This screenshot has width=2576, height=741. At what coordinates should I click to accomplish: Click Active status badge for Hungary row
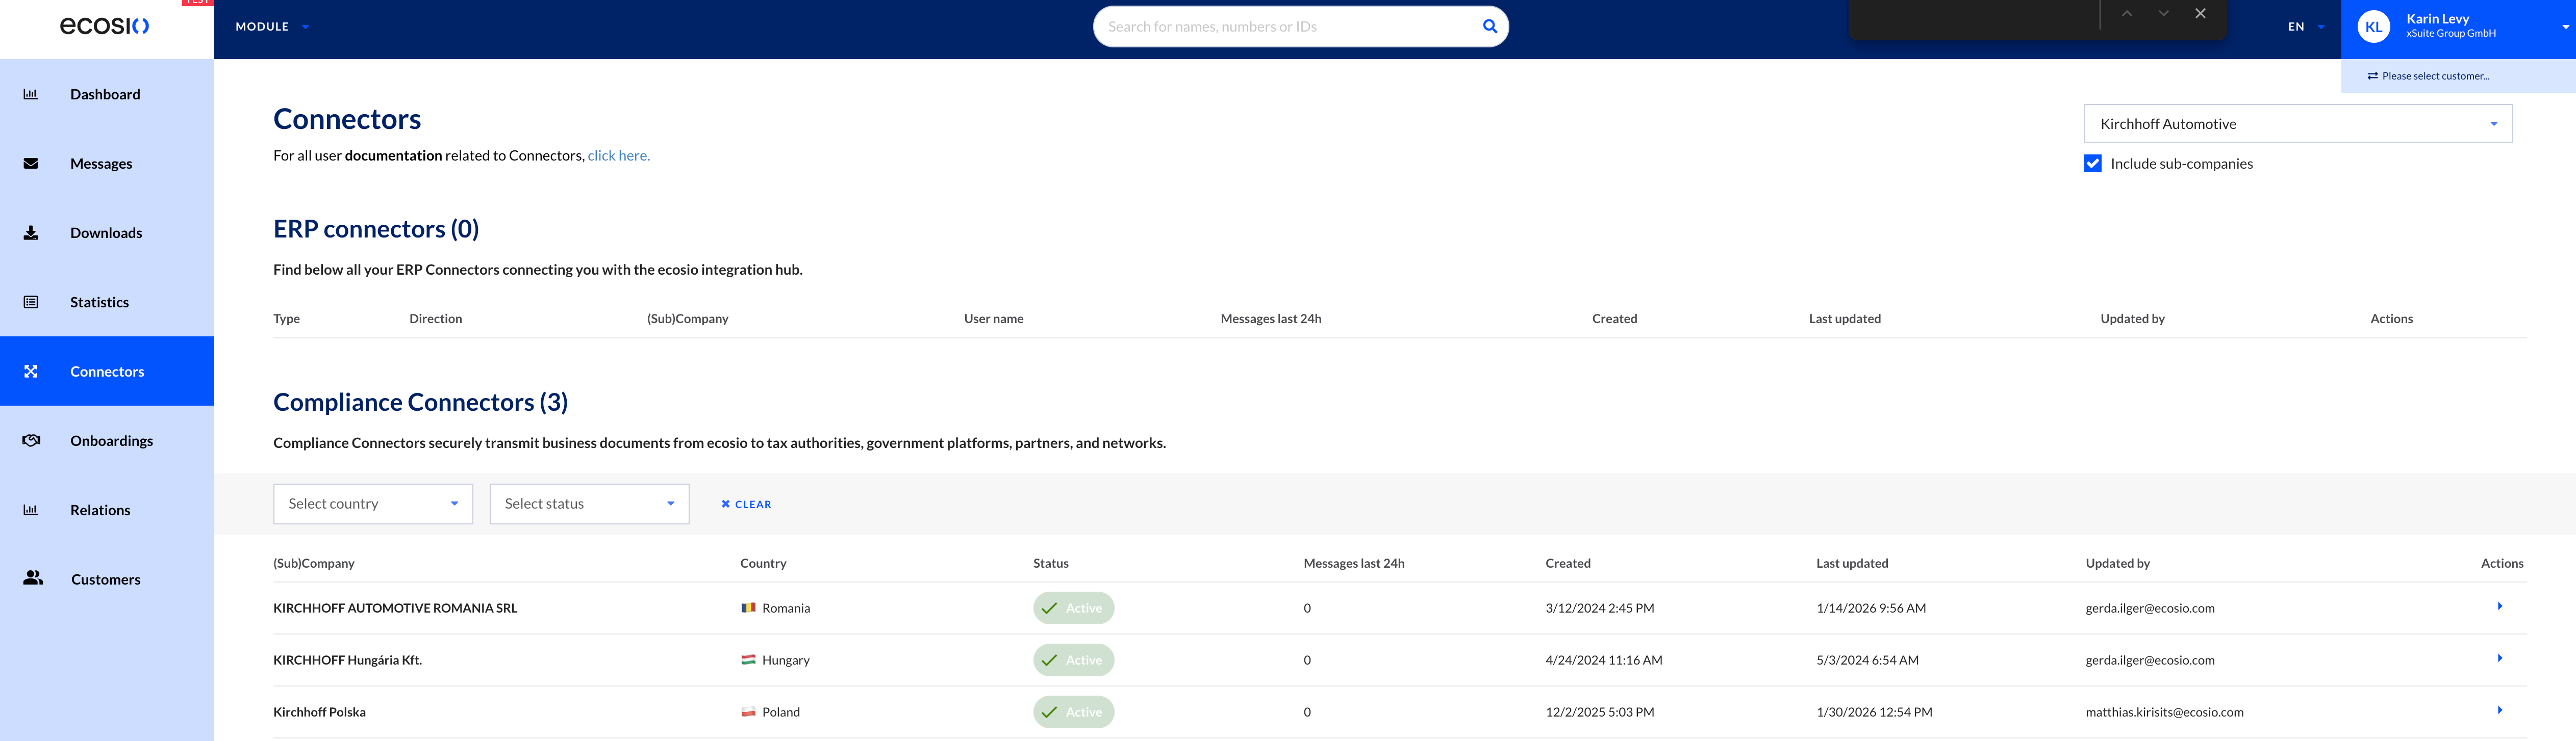tap(1073, 660)
